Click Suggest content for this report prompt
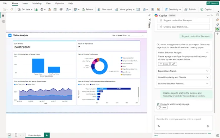This screenshot has height=138, width=220. tap(183, 20)
